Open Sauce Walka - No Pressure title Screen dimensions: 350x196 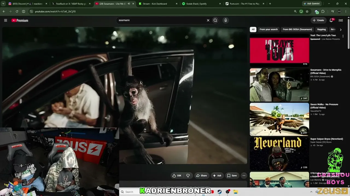[324, 106]
